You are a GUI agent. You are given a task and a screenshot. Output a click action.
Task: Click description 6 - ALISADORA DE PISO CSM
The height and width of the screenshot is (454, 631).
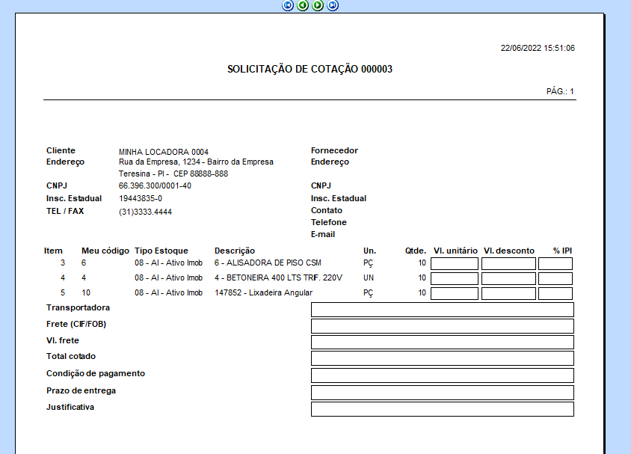pos(268,263)
